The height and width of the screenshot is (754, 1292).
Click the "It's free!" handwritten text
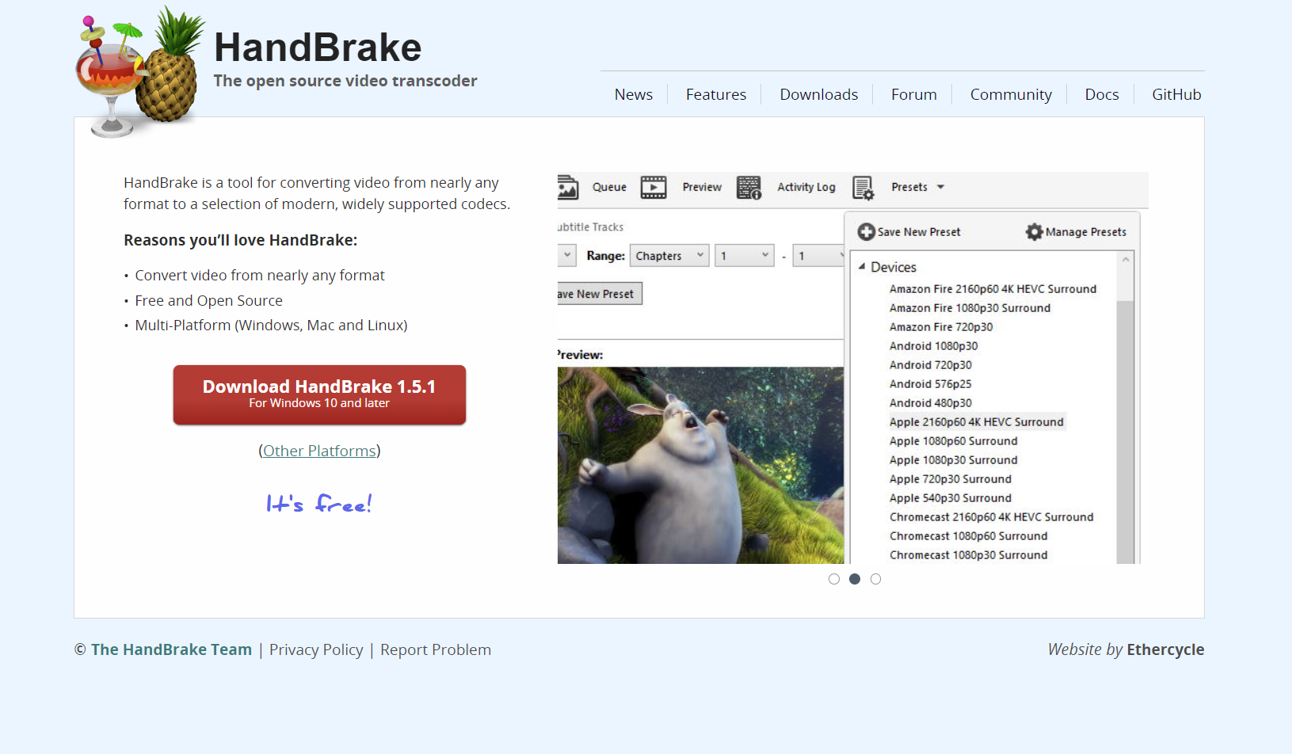pos(319,503)
